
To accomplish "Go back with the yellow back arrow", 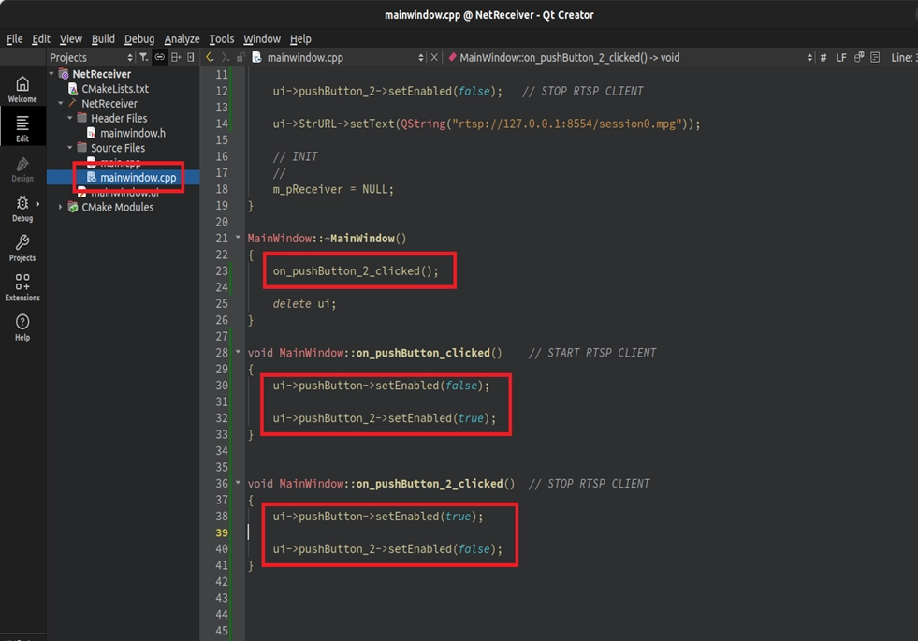I will (x=210, y=57).
